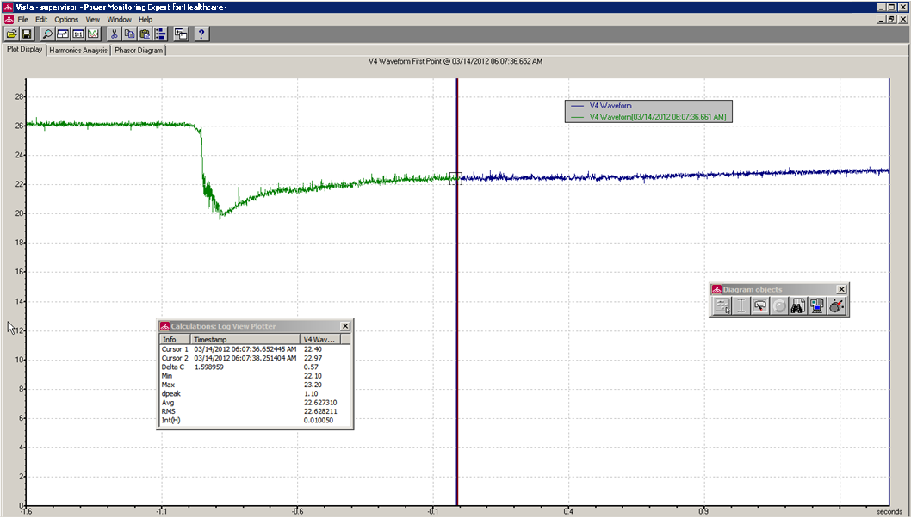Click the blue V4 Waveform legend entry
The image size is (911, 518).
(x=610, y=106)
